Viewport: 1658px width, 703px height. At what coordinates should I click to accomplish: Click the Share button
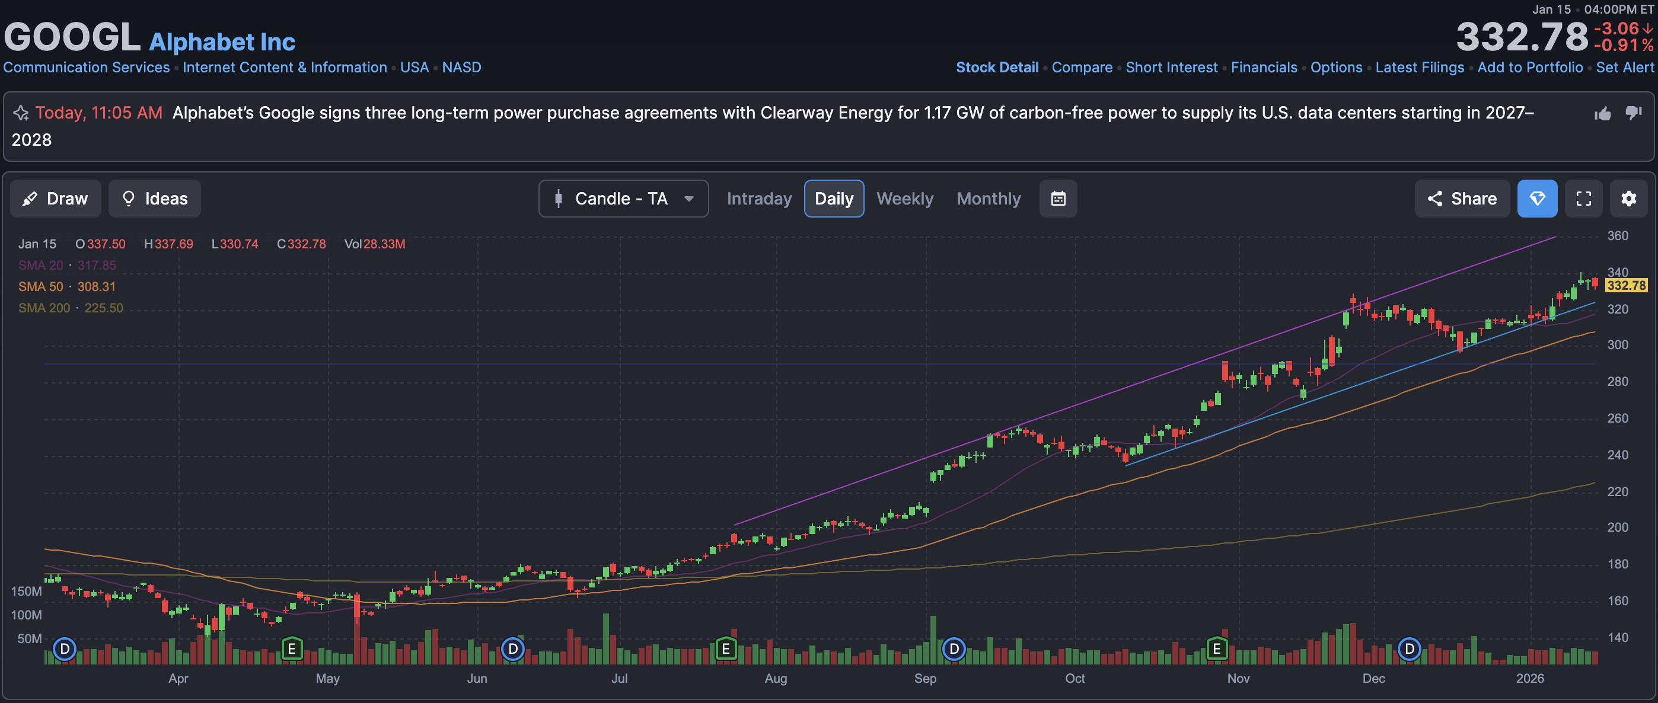click(1461, 199)
